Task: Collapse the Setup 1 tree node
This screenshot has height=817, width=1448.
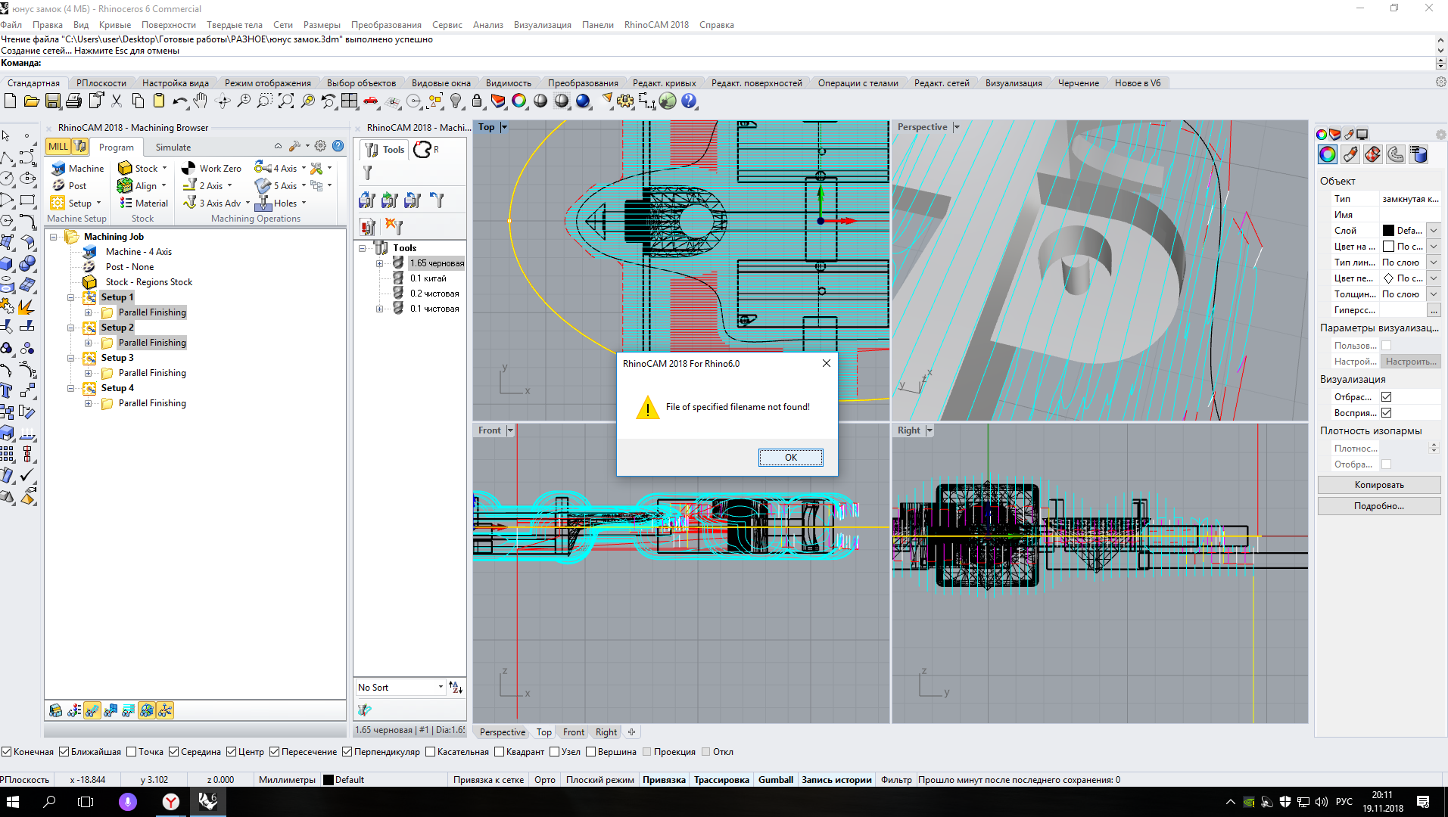Action: click(x=71, y=298)
